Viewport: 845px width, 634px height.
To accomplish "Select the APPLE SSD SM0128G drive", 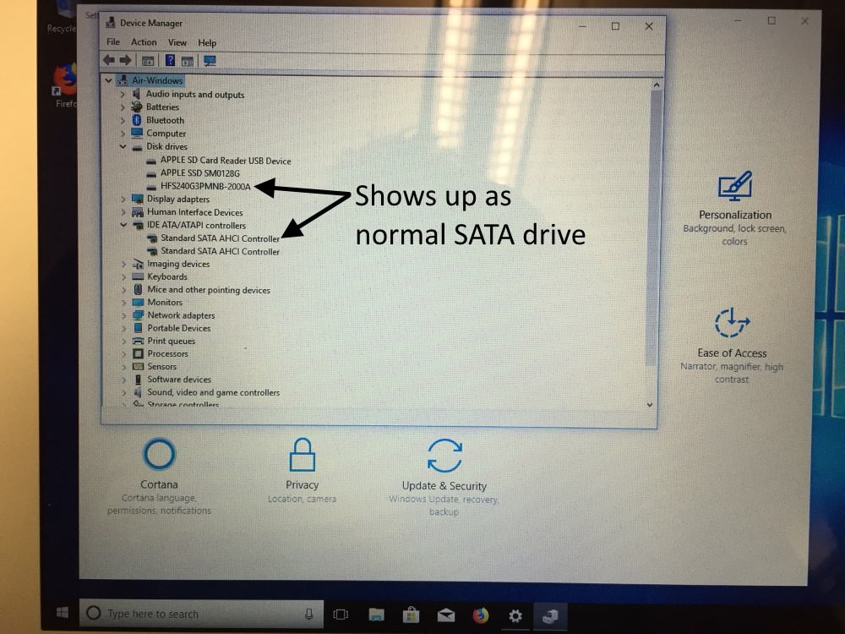I will pos(200,173).
